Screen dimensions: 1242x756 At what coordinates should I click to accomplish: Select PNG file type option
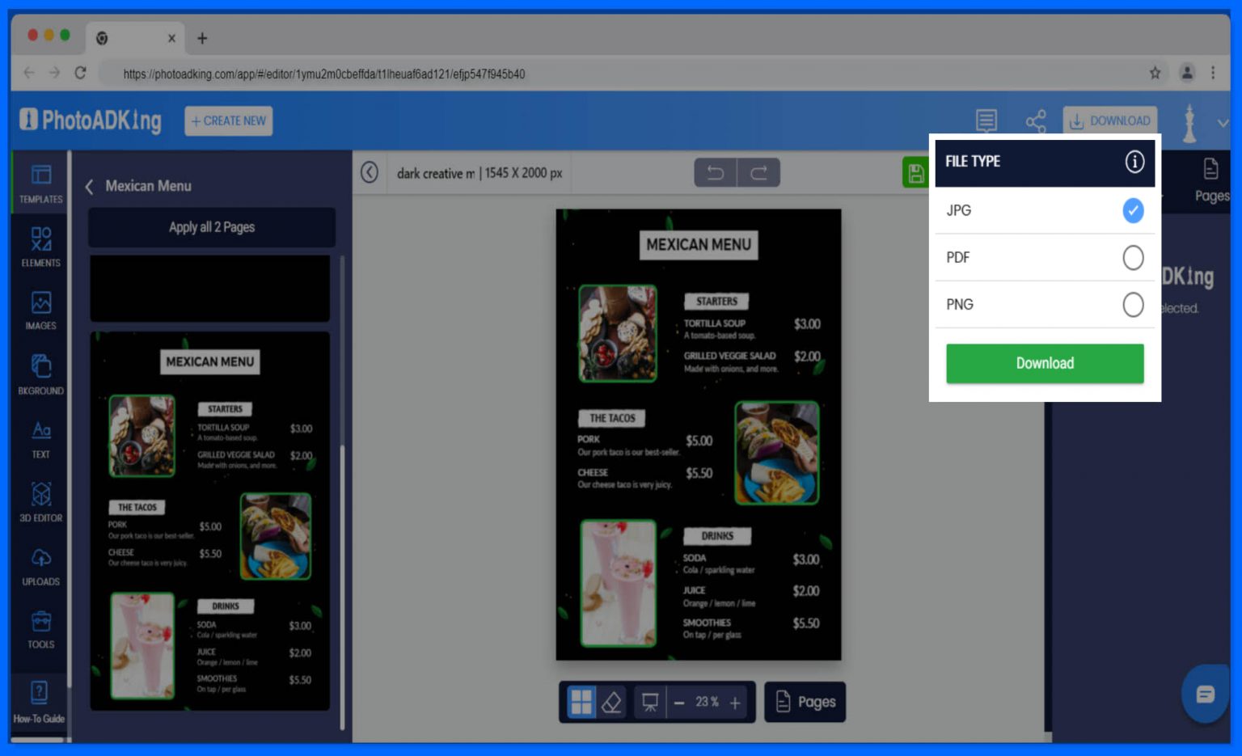[x=1133, y=305]
